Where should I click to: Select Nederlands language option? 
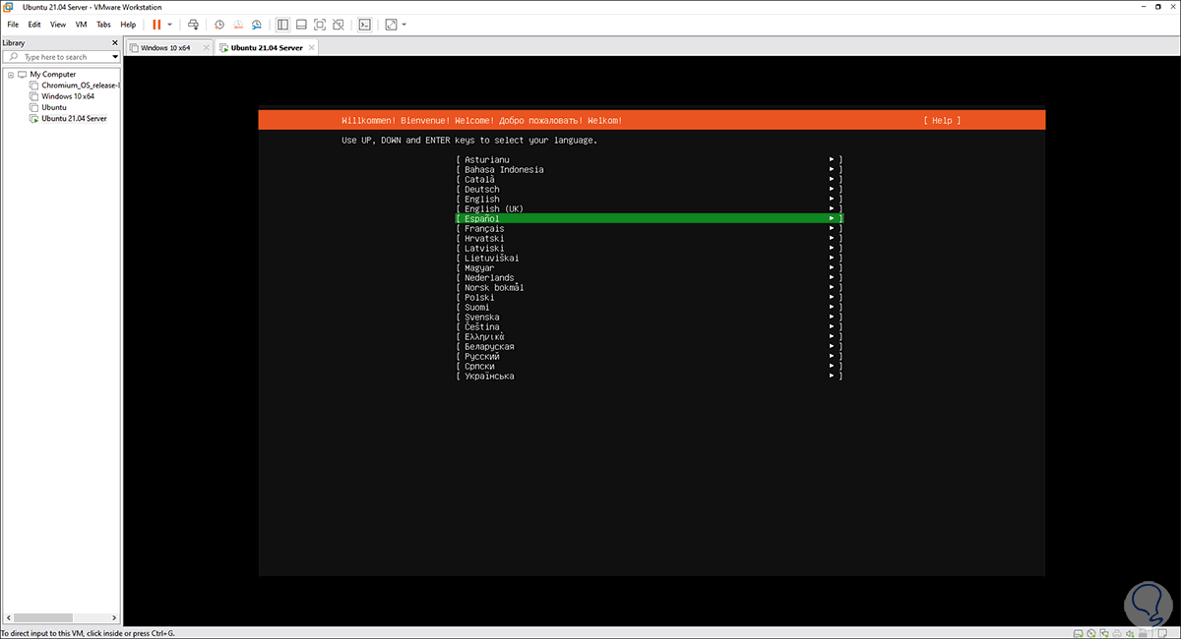(650, 277)
